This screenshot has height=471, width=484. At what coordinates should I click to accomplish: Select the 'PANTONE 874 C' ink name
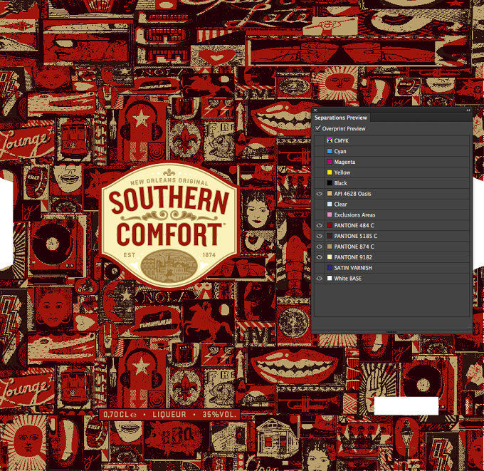(354, 247)
